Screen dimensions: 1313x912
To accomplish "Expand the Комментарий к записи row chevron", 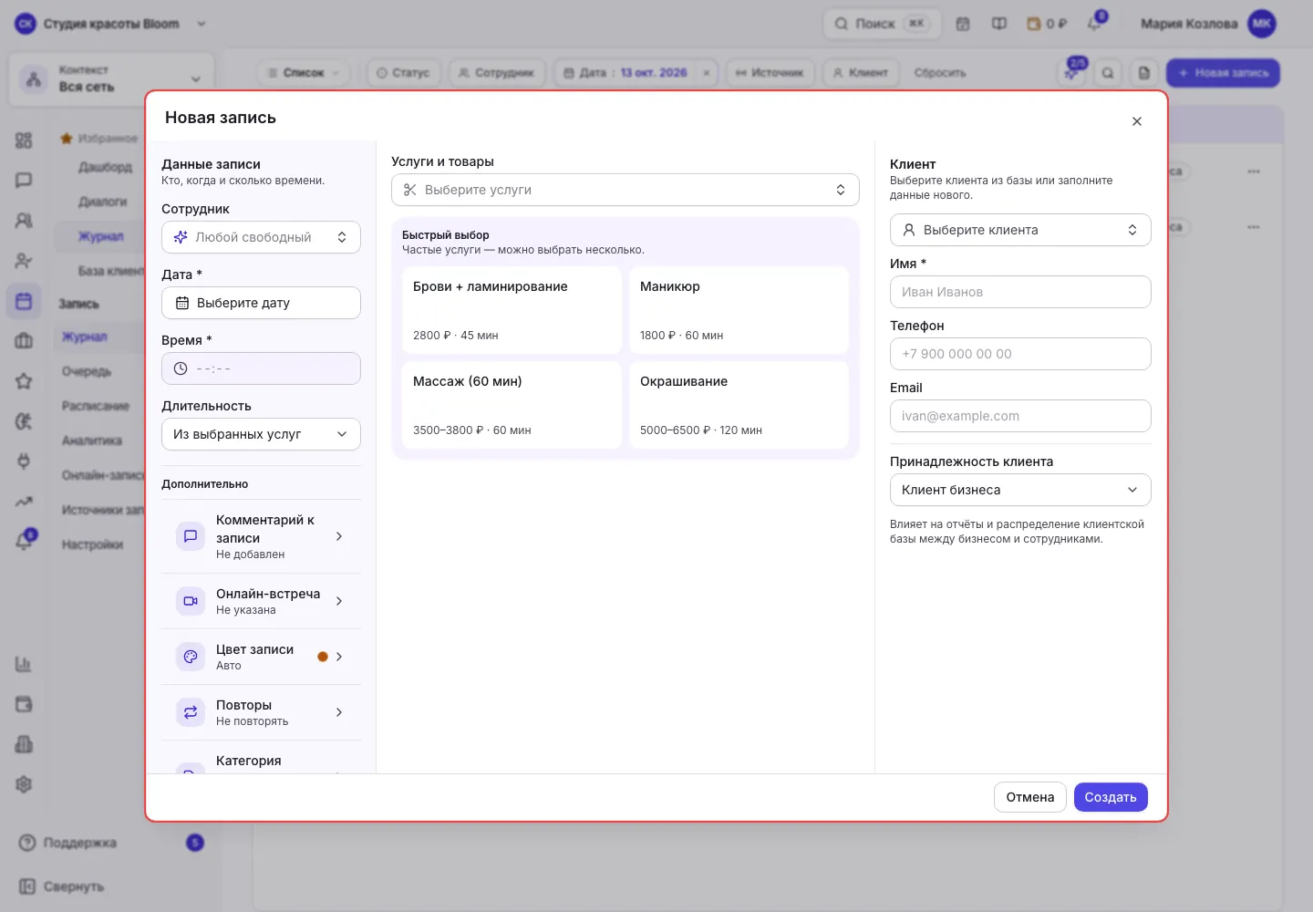I will pos(339,536).
